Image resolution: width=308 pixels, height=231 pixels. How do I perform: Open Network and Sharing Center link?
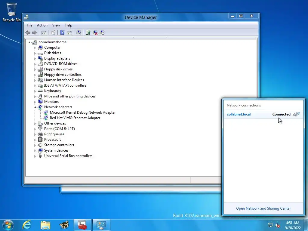tap(263, 208)
